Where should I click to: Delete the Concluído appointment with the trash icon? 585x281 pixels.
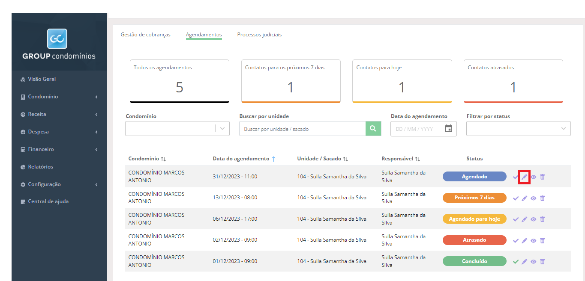click(x=542, y=261)
